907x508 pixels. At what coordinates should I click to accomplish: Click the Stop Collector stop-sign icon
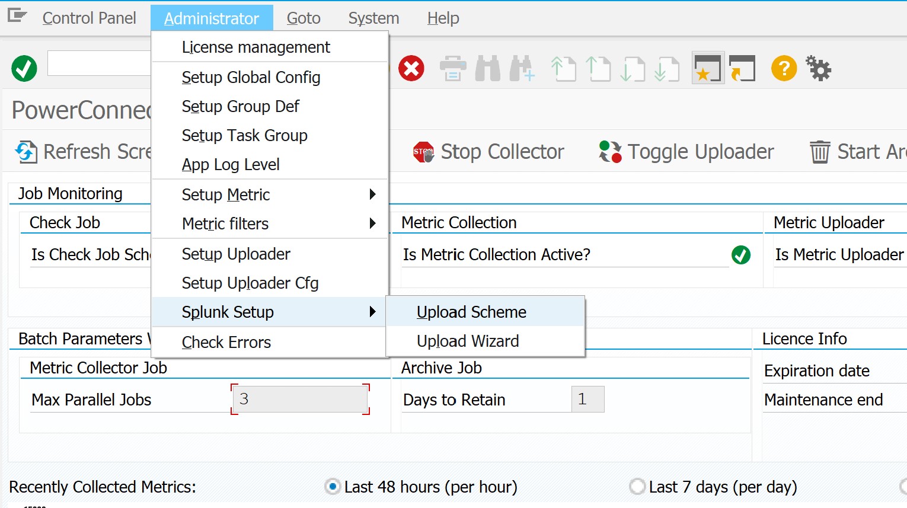(x=423, y=151)
